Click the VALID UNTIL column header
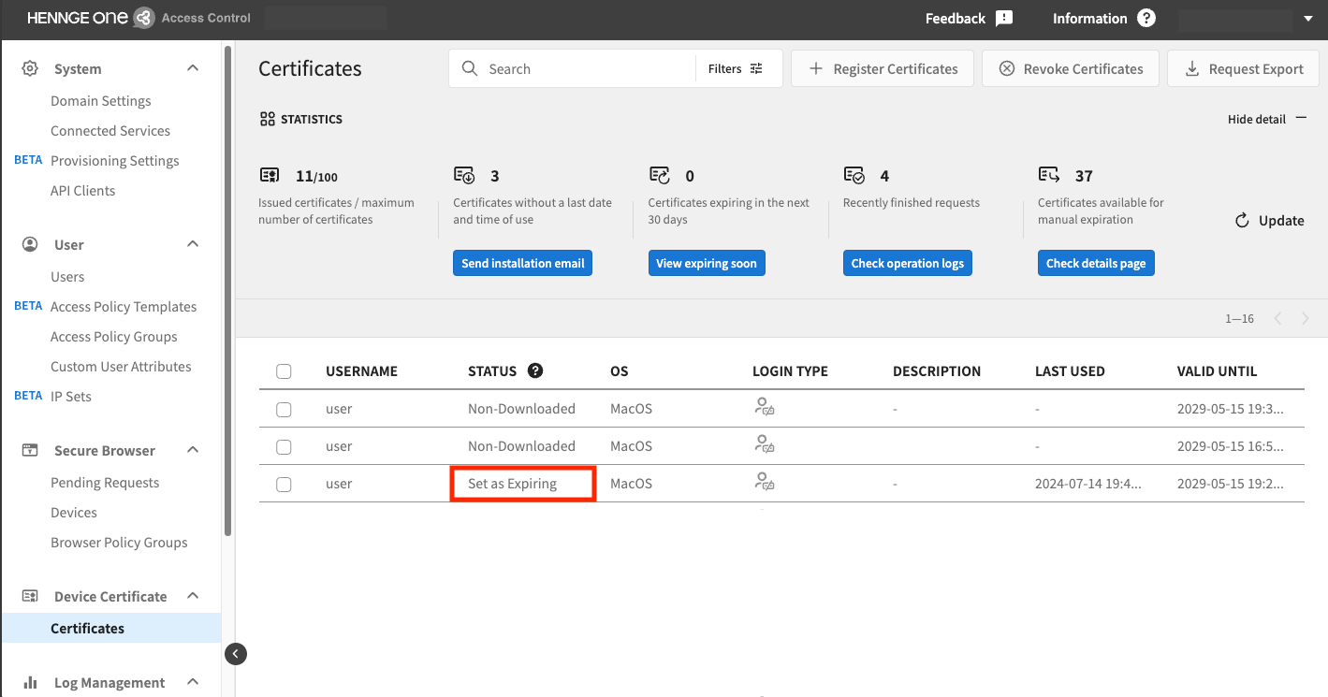The height and width of the screenshot is (697, 1328). 1217,371
